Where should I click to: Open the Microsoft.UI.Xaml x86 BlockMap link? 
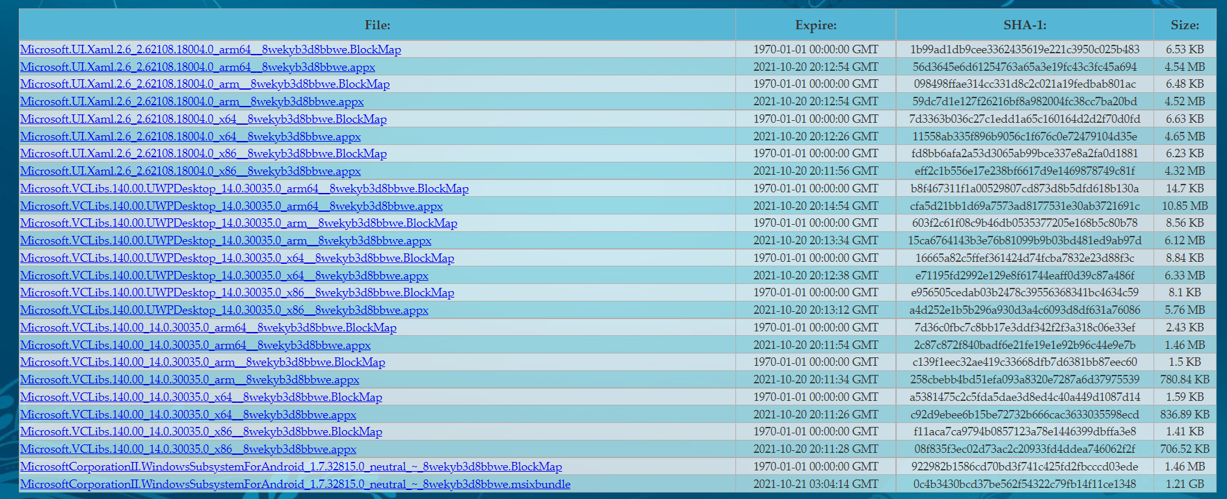(204, 153)
